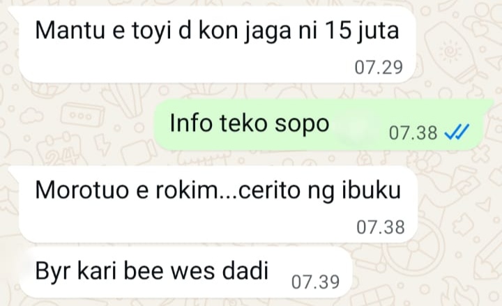
Task: Click the 07.38 timestamp beside the checkmarks
Action: tap(413, 132)
